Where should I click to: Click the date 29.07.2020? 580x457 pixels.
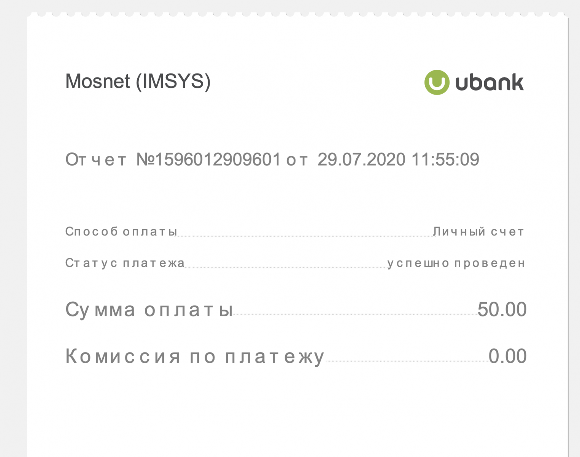point(361,159)
